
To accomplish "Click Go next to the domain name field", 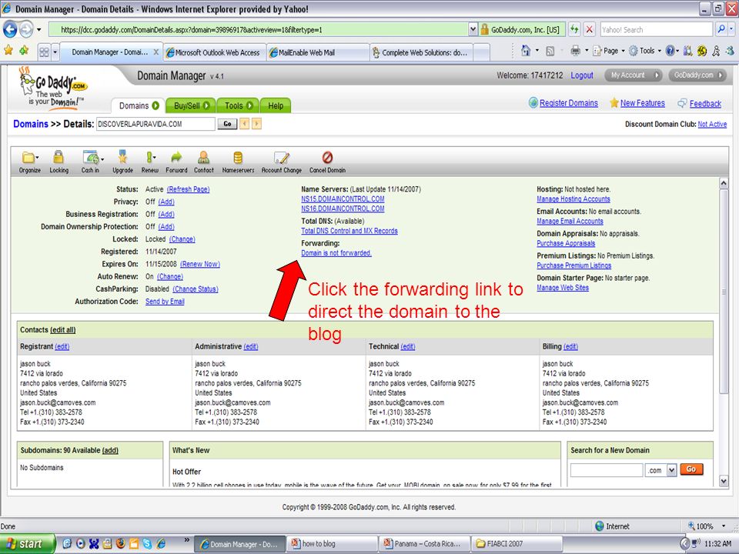I will 227,124.
